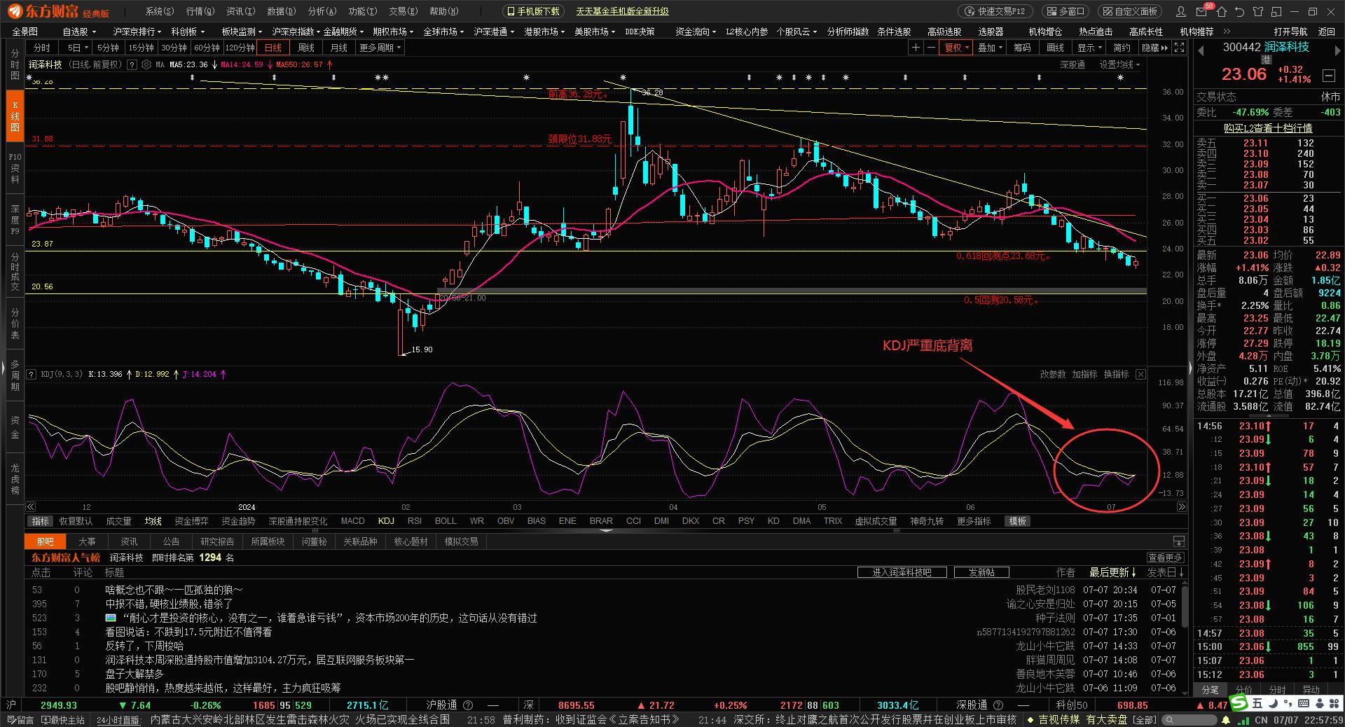Click the 深股通 help icon in status bar
The width and height of the screenshot is (1345, 727).
[998, 705]
